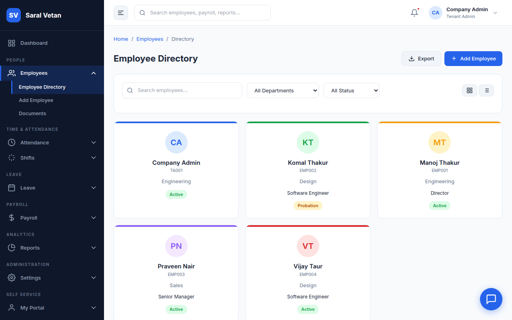512x320 pixels.
Task: Click Senior Manager title on Praveen's card
Action: [x=176, y=297]
